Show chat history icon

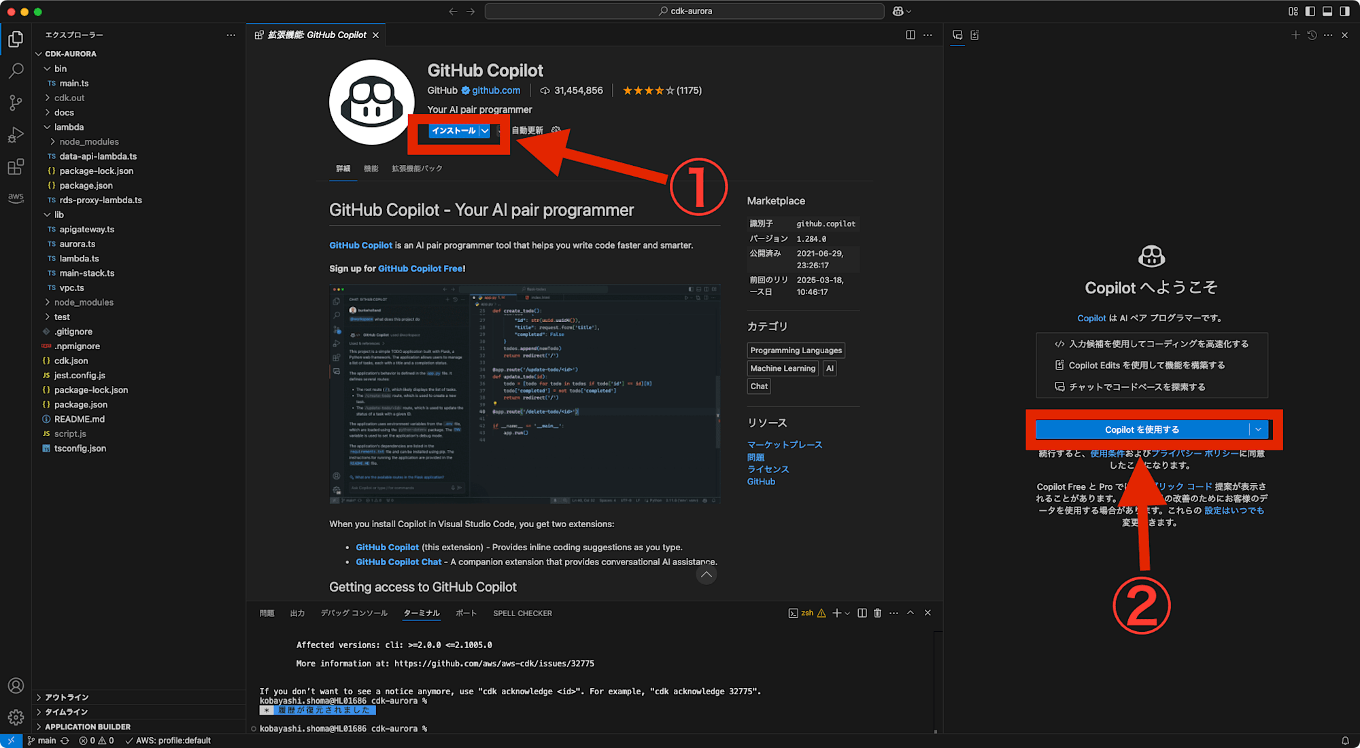tap(1312, 35)
